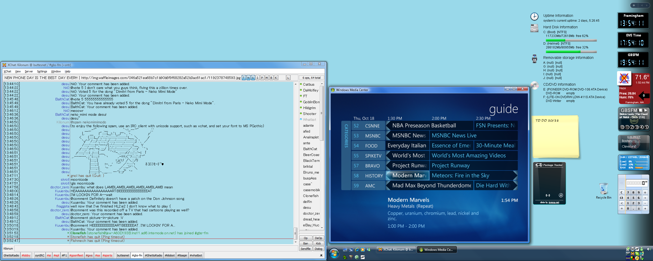Screen dimensions: 653x261
Task: Open the Help menu in XChat
Action: pos(67,71)
